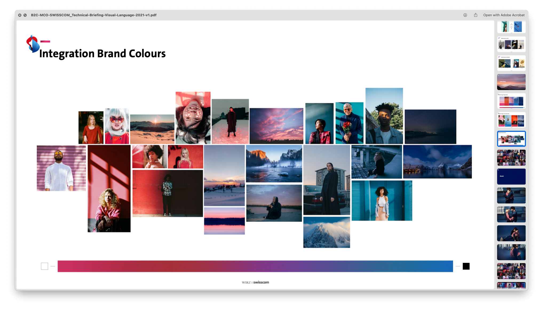Click photo of man in white shirt
The image size is (543, 310).
[x=61, y=168]
